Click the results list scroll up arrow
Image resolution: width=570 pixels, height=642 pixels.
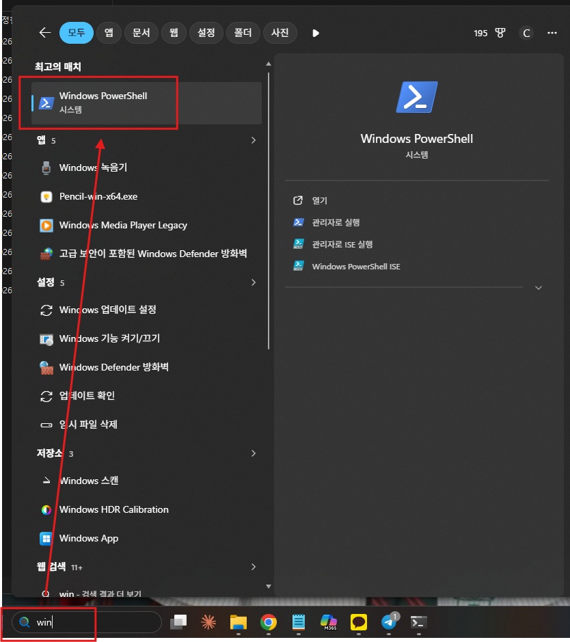(269, 64)
